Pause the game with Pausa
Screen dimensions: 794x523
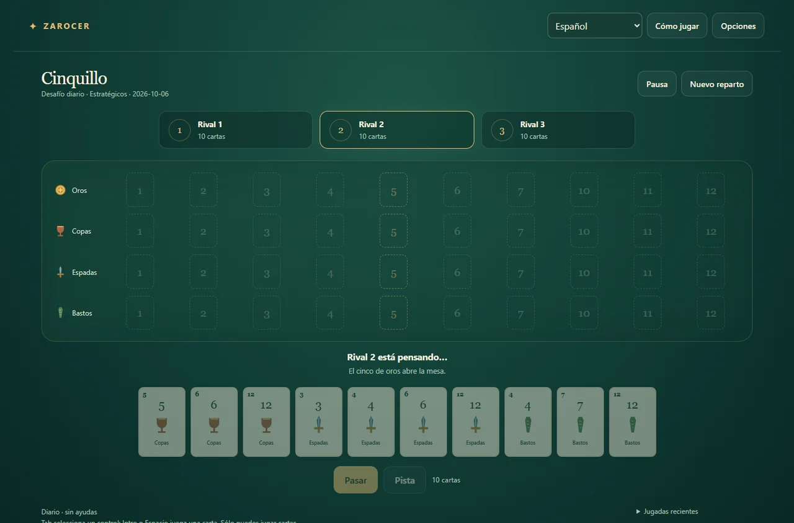coord(657,84)
